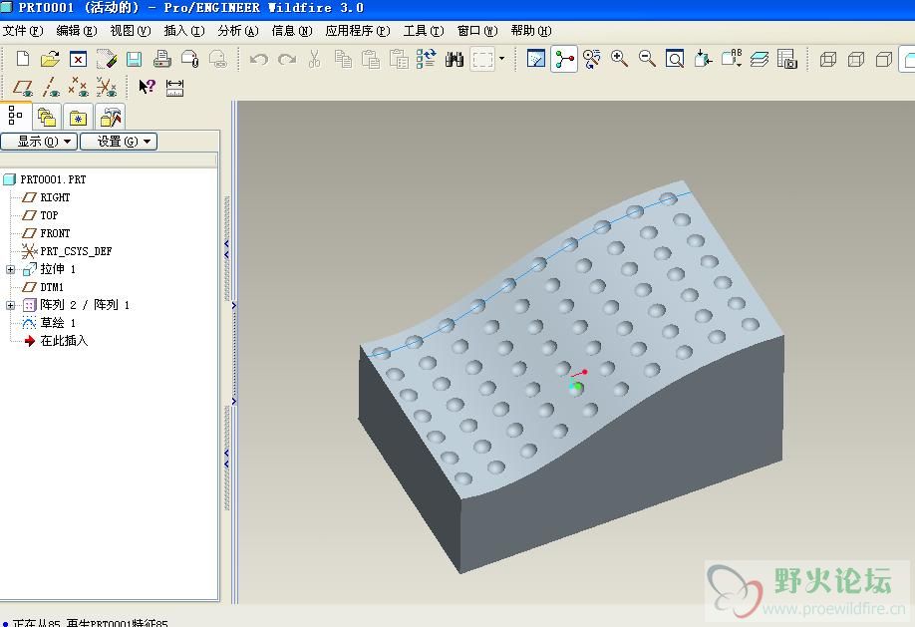
Task: Cut with the scissors icon
Action: [x=315, y=59]
